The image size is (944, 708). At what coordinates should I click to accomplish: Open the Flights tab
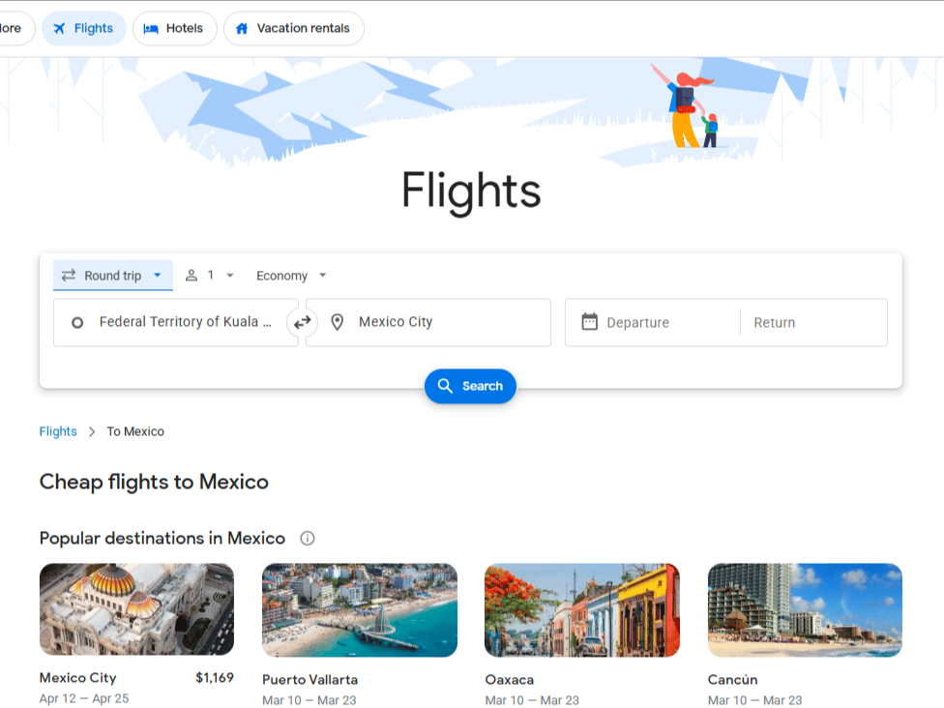[x=84, y=28]
